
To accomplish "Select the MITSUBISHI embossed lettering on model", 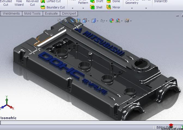I will (104, 43).
